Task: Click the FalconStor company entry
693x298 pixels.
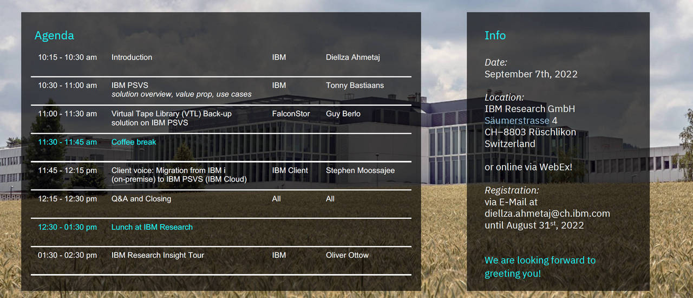Action: tap(291, 114)
